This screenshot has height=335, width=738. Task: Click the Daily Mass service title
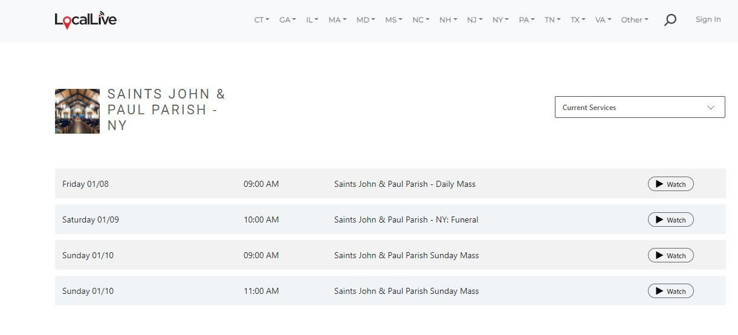405,184
